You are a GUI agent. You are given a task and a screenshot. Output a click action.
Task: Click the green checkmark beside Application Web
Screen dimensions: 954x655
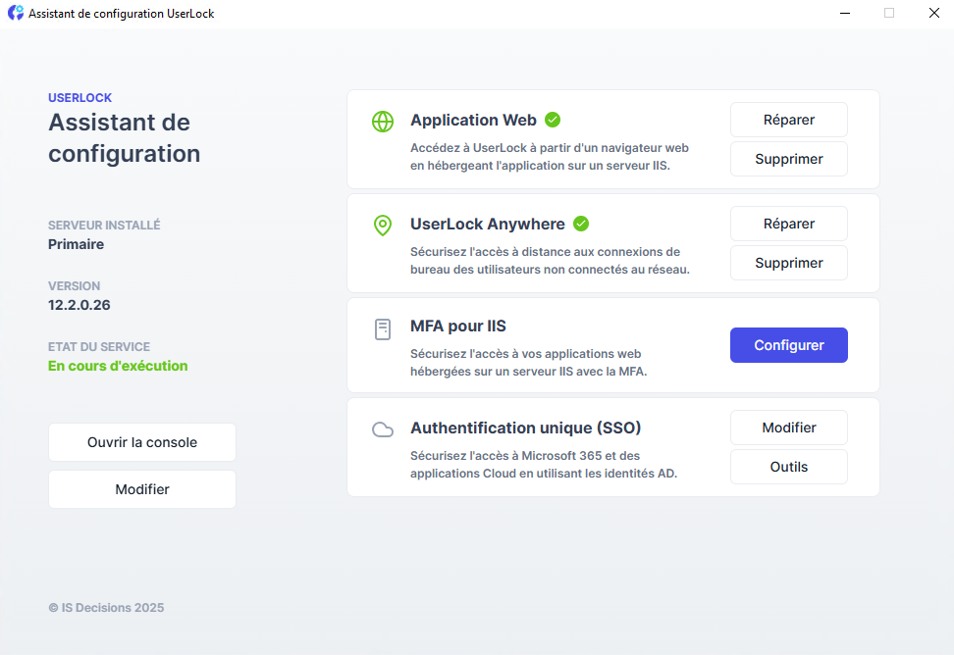(553, 120)
